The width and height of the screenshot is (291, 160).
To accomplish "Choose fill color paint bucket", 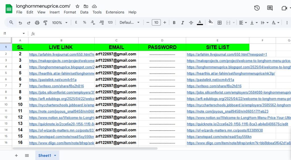I will pos(211,22).
